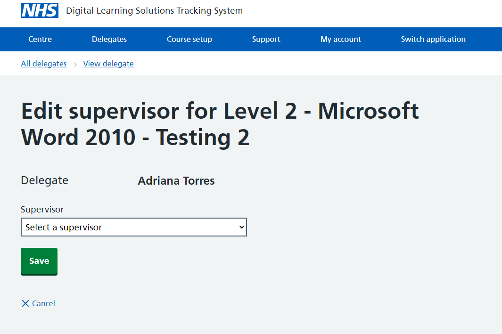Expand the Select a supervisor dropdown
Image resolution: width=502 pixels, height=334 pixels.
pyautogui.click(x=134, y=227)
